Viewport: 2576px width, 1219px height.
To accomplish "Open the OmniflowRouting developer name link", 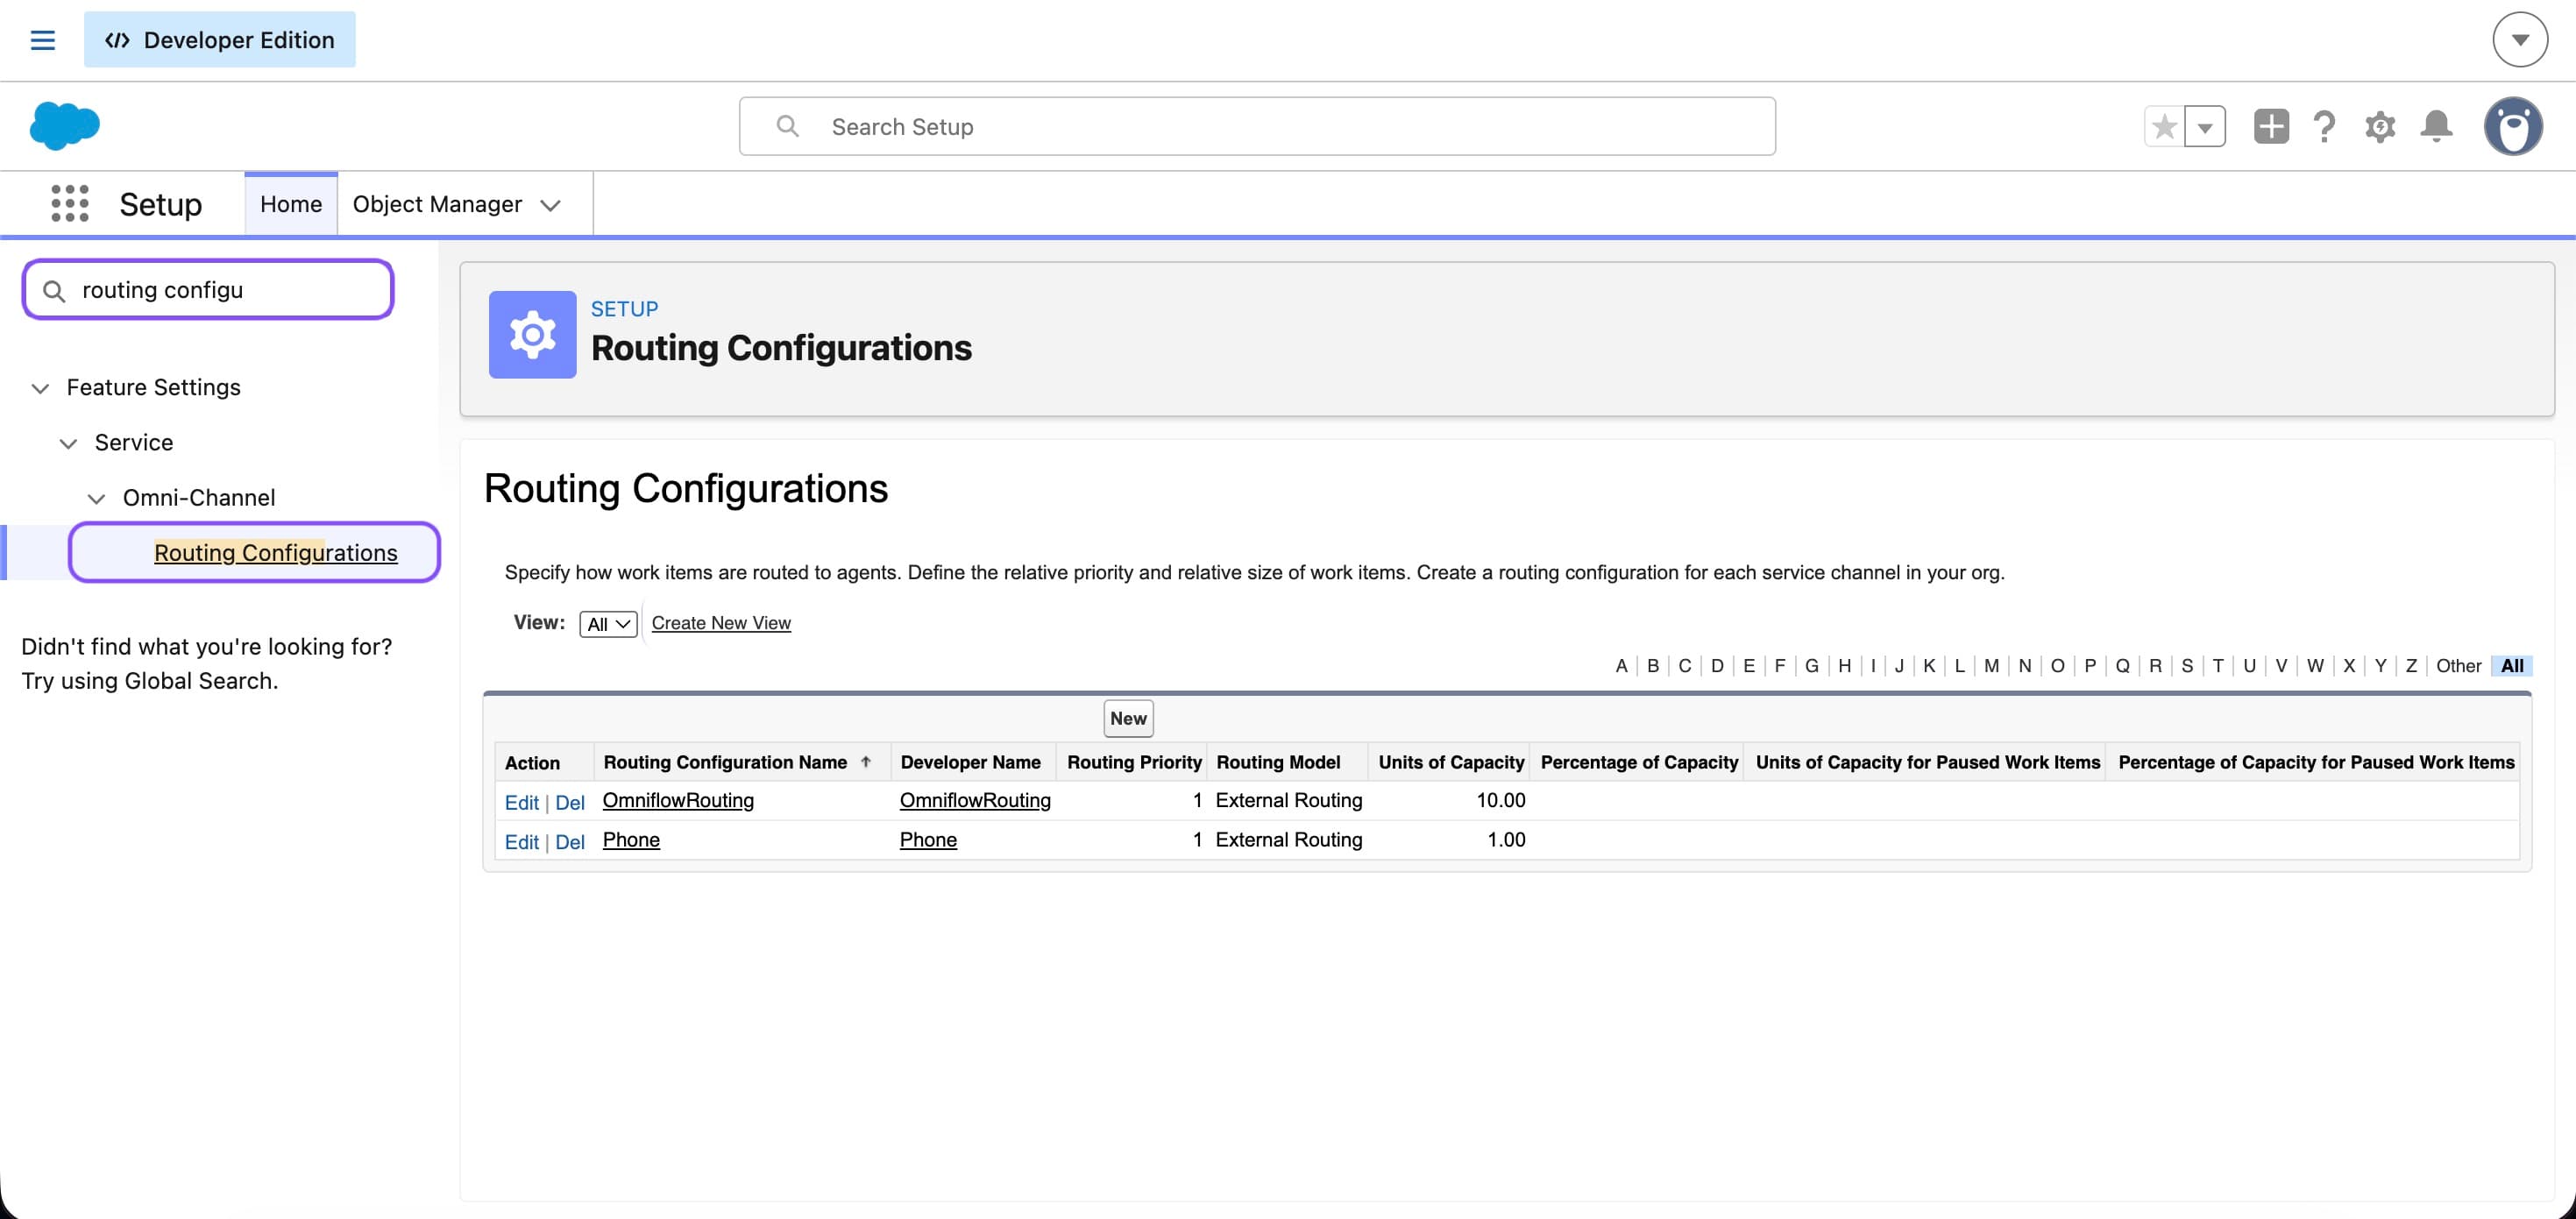I will 975,800.
